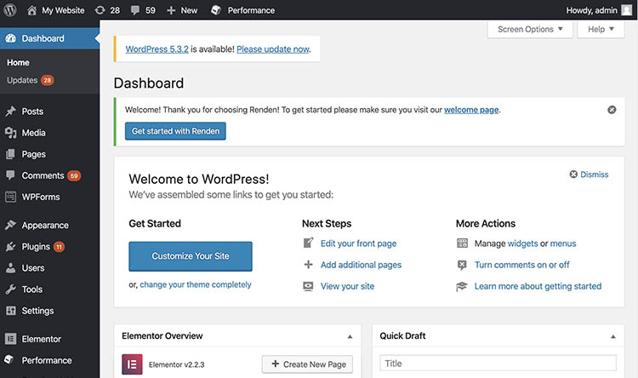Click the Elementor logo in overview panel

[x=131, y=364]
